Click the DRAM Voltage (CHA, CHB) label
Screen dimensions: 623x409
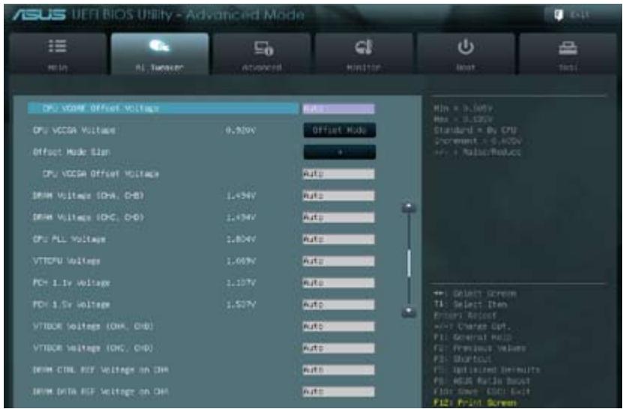88,196
